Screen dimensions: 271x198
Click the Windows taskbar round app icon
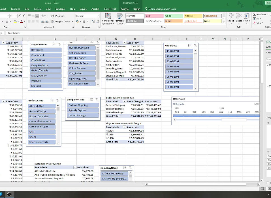(9, 194)
